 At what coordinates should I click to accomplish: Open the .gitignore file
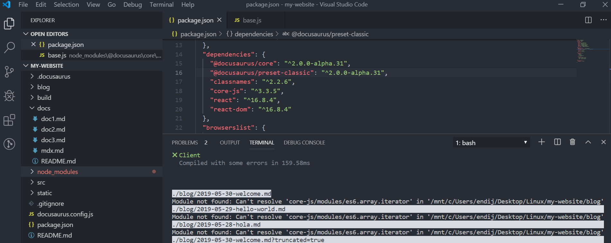tap(92, 204)
